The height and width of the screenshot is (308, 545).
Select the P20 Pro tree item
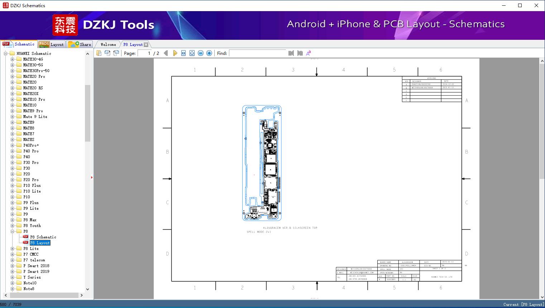point(31,180)
